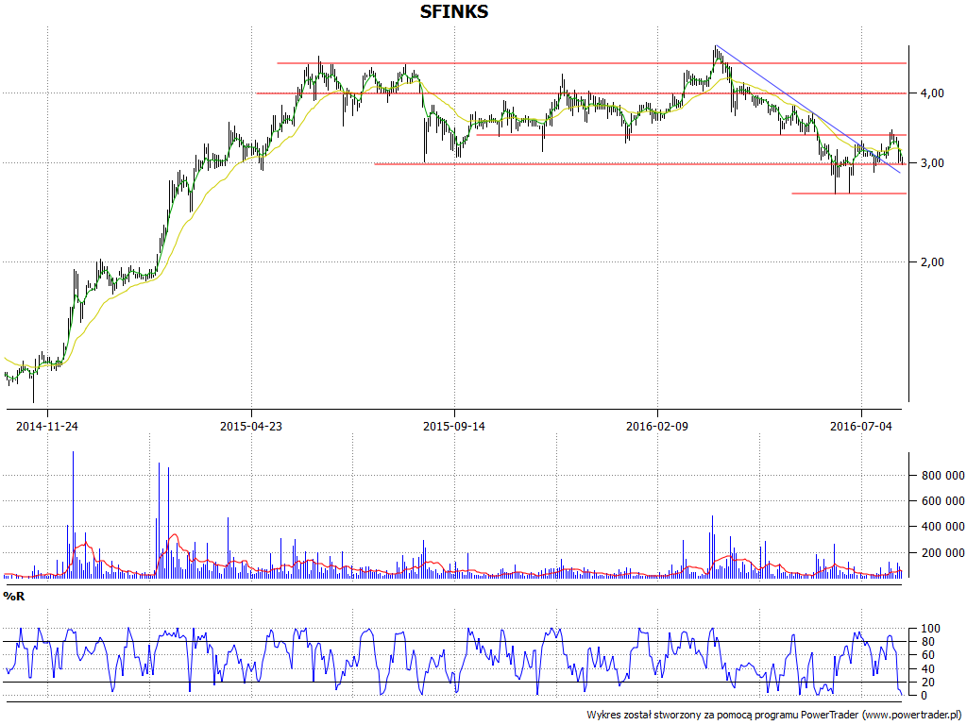Click the 2,00 price axis label
The image size is (967, 725).
click(930, 262)
